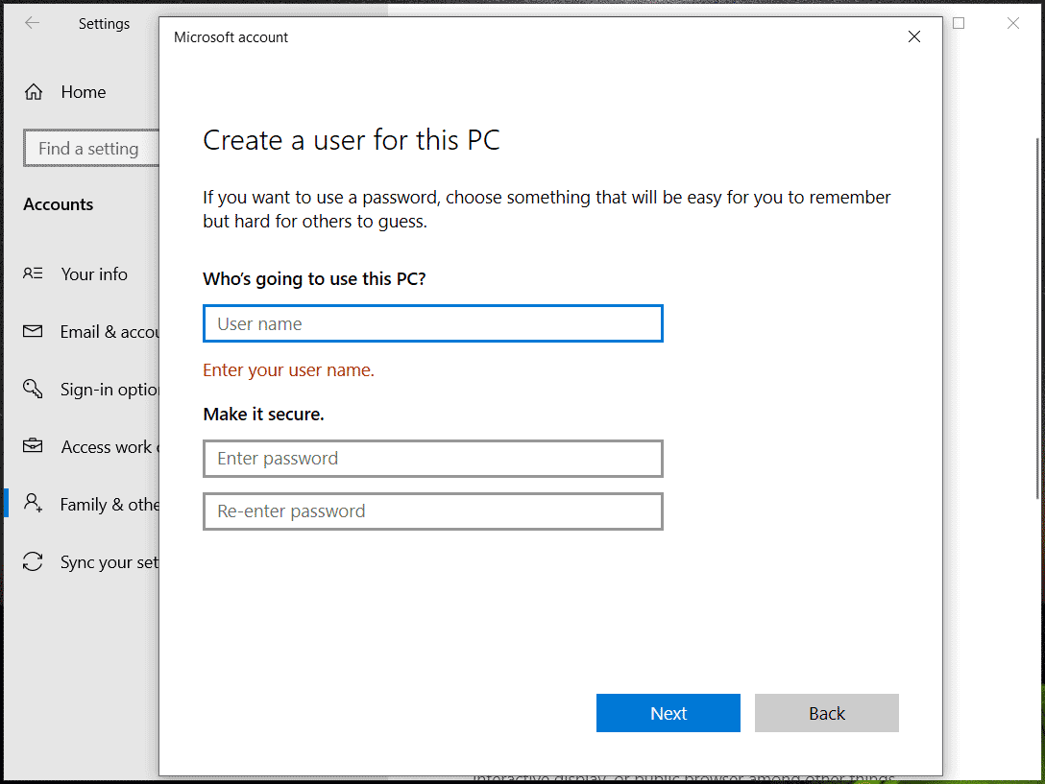Select Access work section label
Image resolution: width=1045 pixels, height=784 pixels.
110,447
